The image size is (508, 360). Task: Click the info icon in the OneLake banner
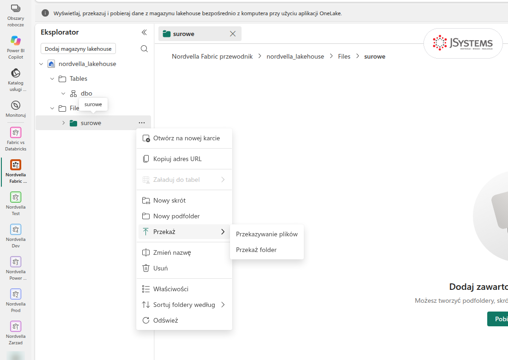click(x=45, y=13)
